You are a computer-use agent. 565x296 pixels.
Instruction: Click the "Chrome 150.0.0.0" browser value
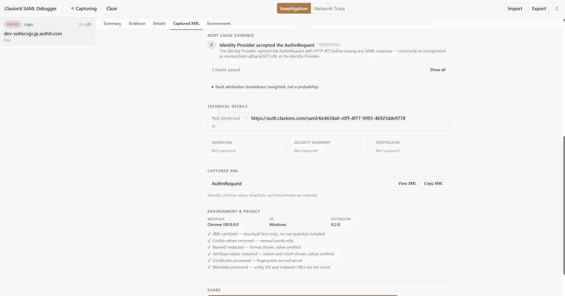(223, 225)
